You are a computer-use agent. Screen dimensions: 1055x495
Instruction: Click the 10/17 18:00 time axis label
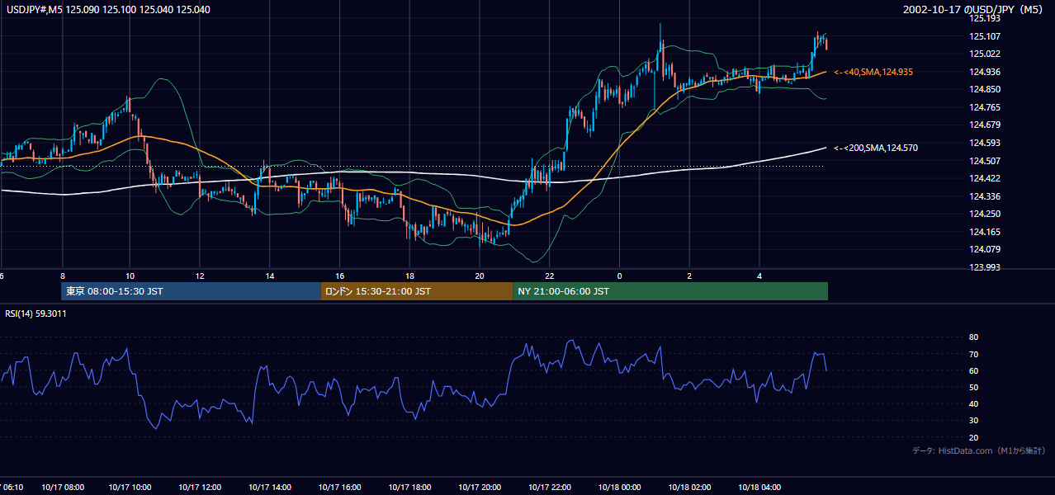pyautogui.click(x=410, y=488)
